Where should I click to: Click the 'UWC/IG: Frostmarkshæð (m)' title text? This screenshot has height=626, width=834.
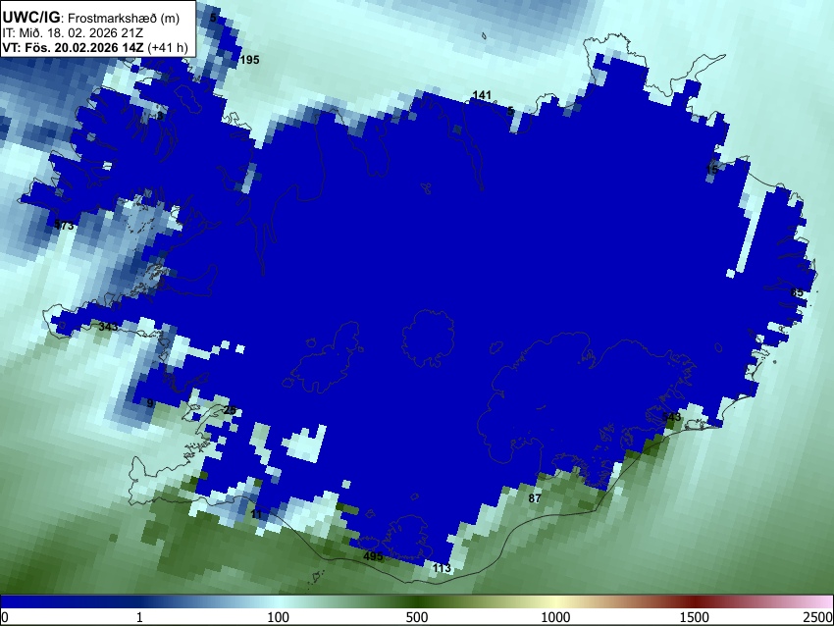coord(91,18)
